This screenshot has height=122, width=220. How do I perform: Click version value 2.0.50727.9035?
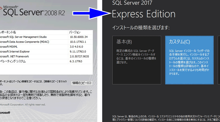(79, 56)
